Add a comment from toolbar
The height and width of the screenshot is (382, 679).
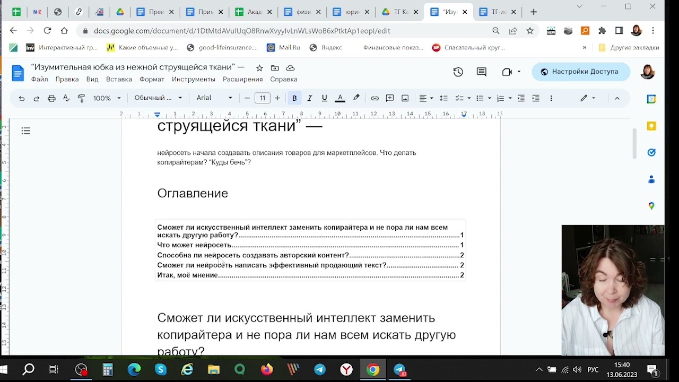[390, 98]
